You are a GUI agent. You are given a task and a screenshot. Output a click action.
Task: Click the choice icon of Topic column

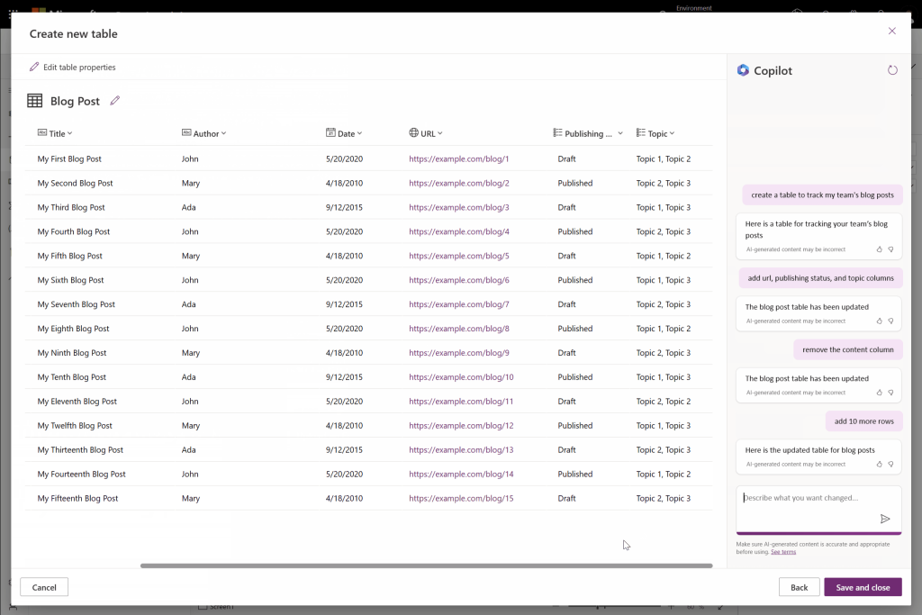pos(640,133)
